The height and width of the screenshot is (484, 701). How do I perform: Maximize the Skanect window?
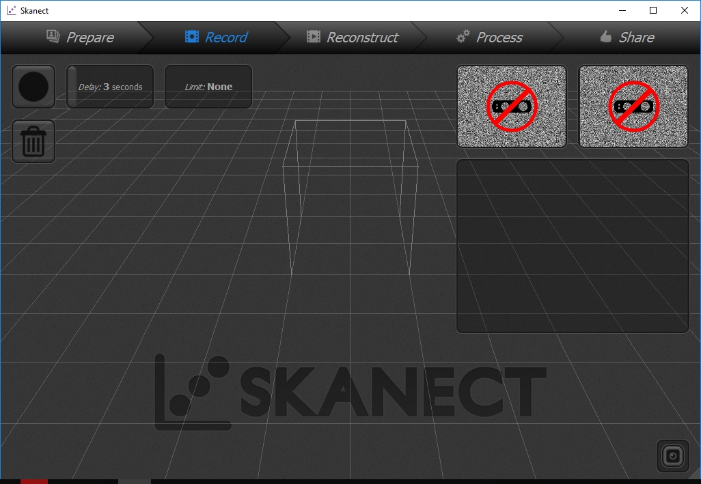click(x=653, y=10)
